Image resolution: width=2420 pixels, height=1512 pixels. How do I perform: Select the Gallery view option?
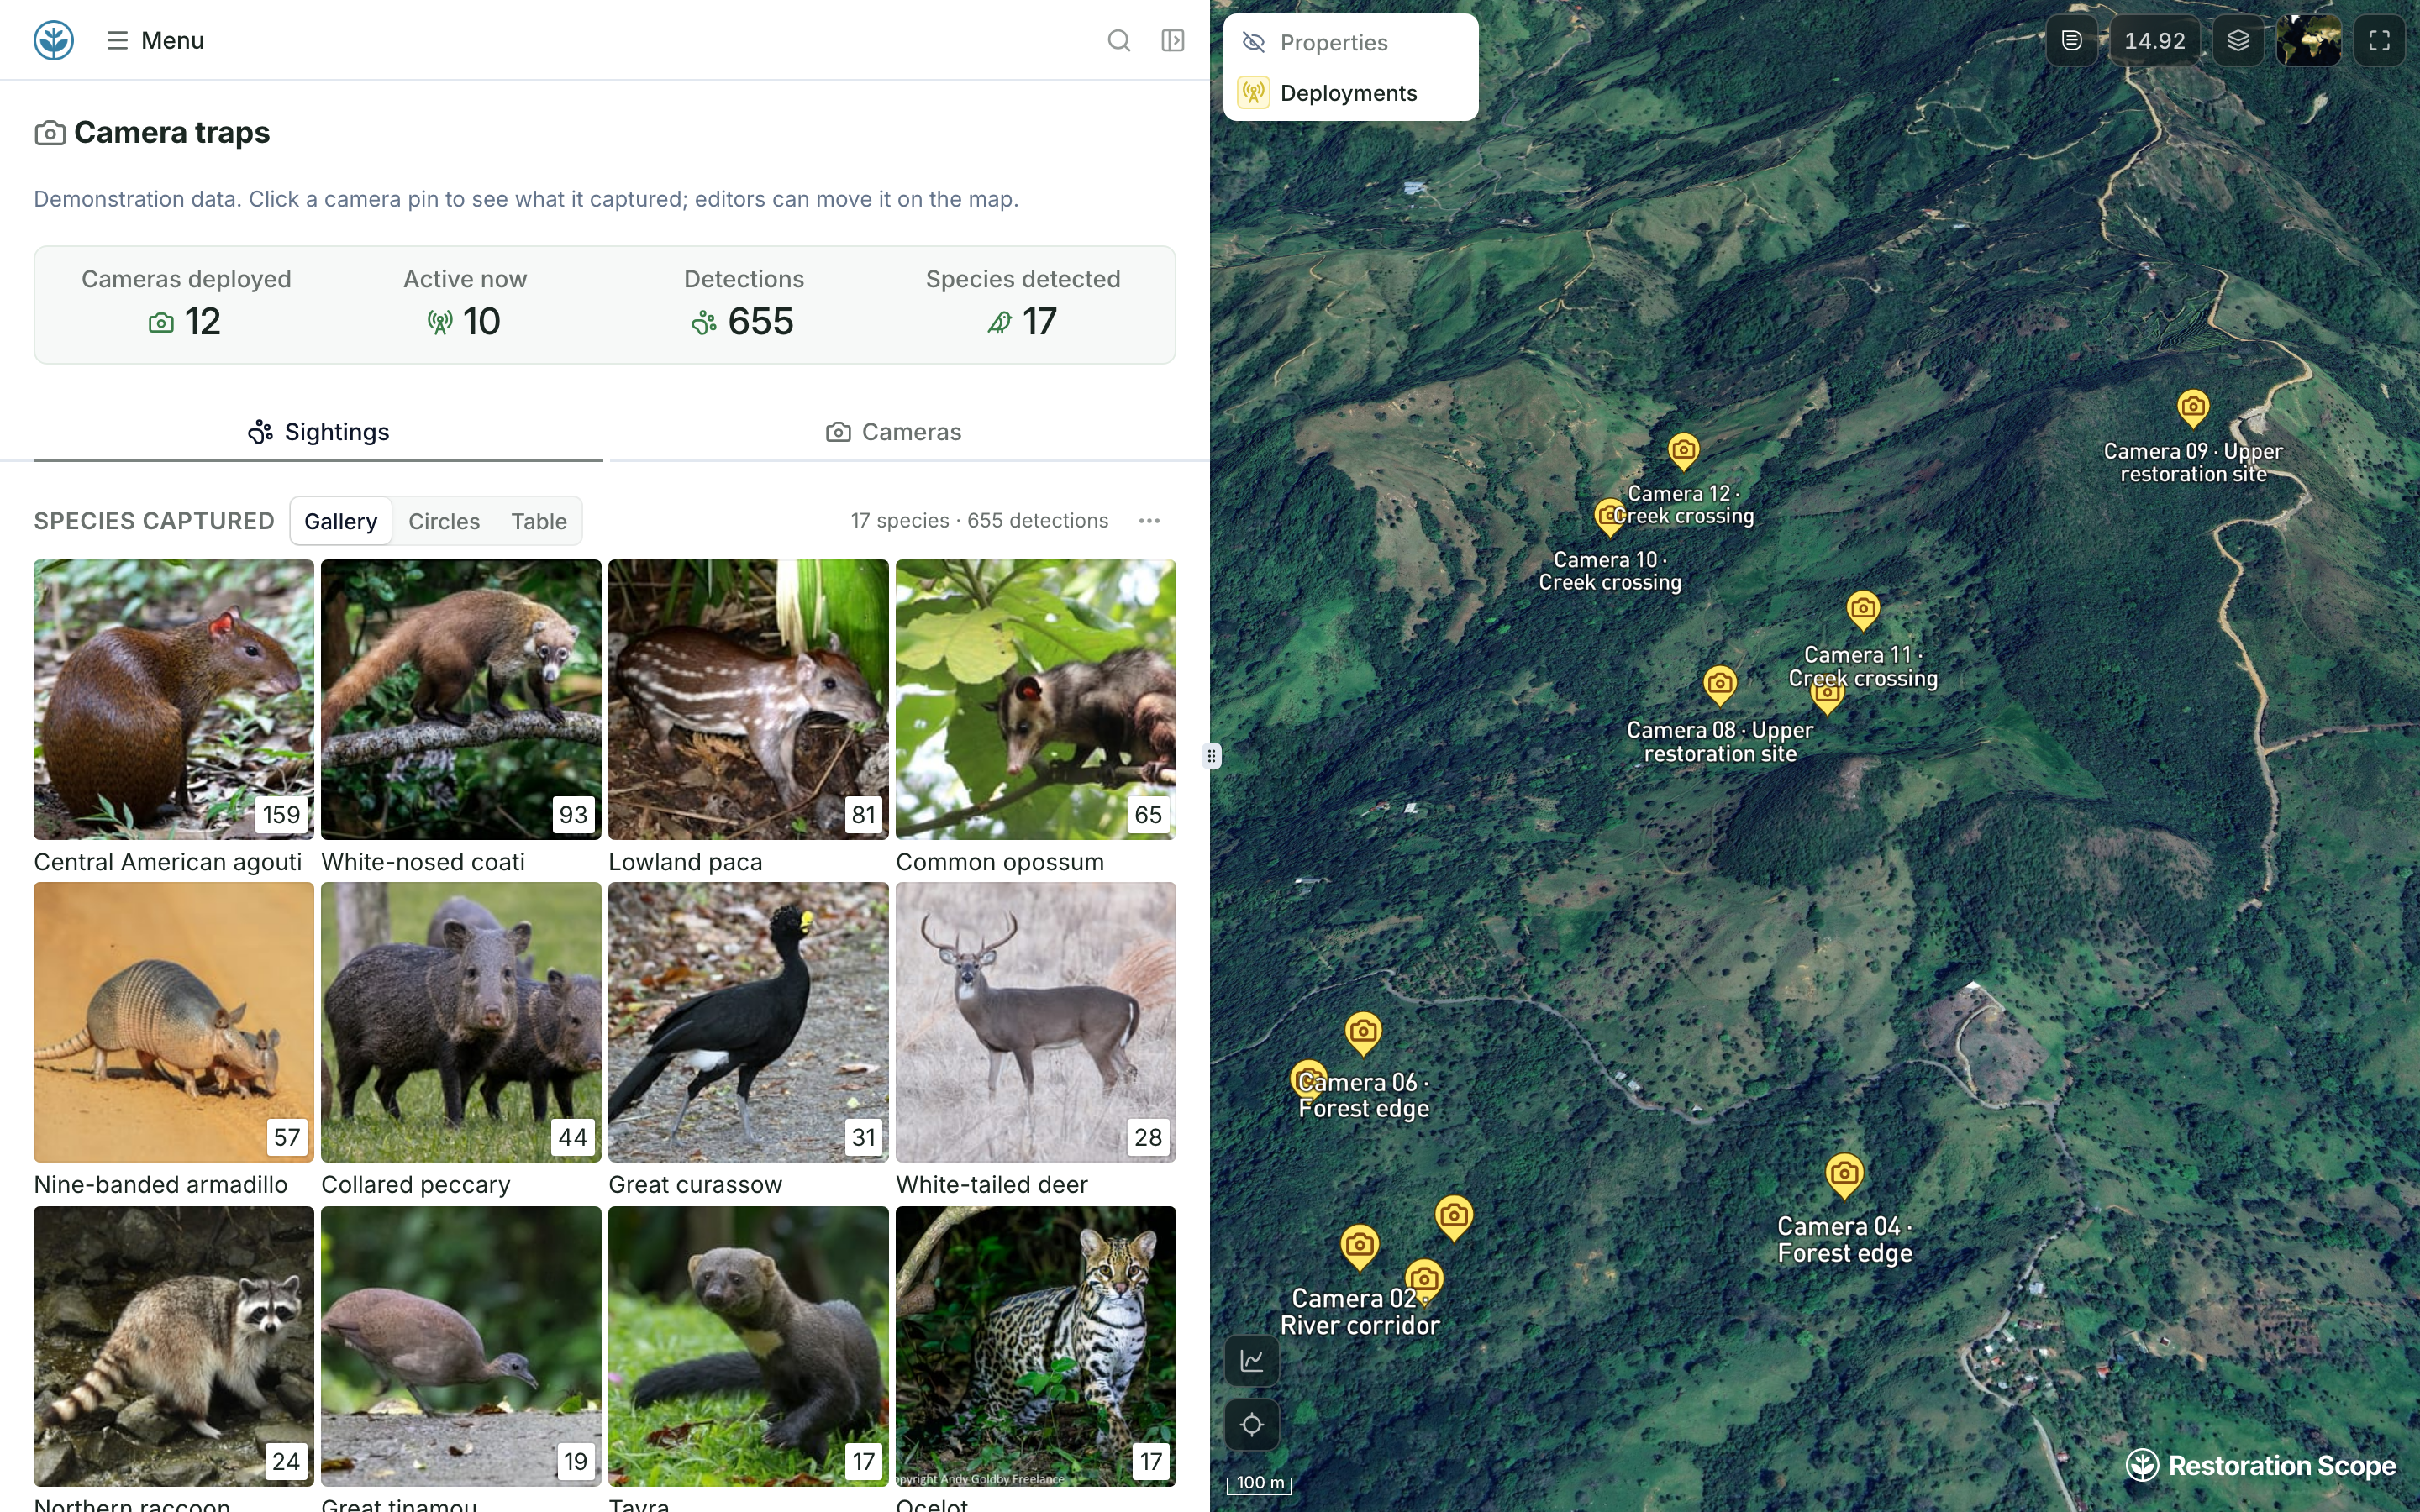tap(341, 521)
